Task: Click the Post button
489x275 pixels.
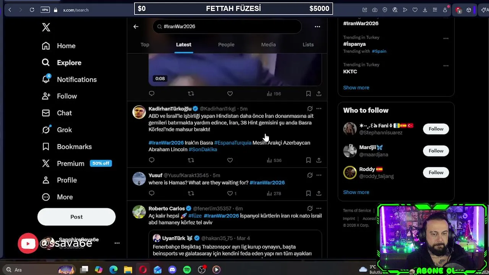Action: coord(76,217)
